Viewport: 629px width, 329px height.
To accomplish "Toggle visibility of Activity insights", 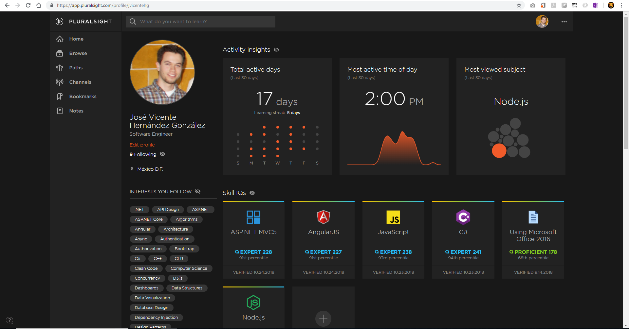I will coord(276,50).
